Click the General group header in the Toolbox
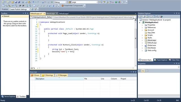Screen dimensions: 181x102 (x=15, y=16)
